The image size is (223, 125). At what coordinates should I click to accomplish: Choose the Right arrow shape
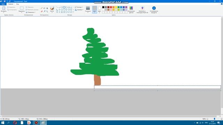pos(67,10)
